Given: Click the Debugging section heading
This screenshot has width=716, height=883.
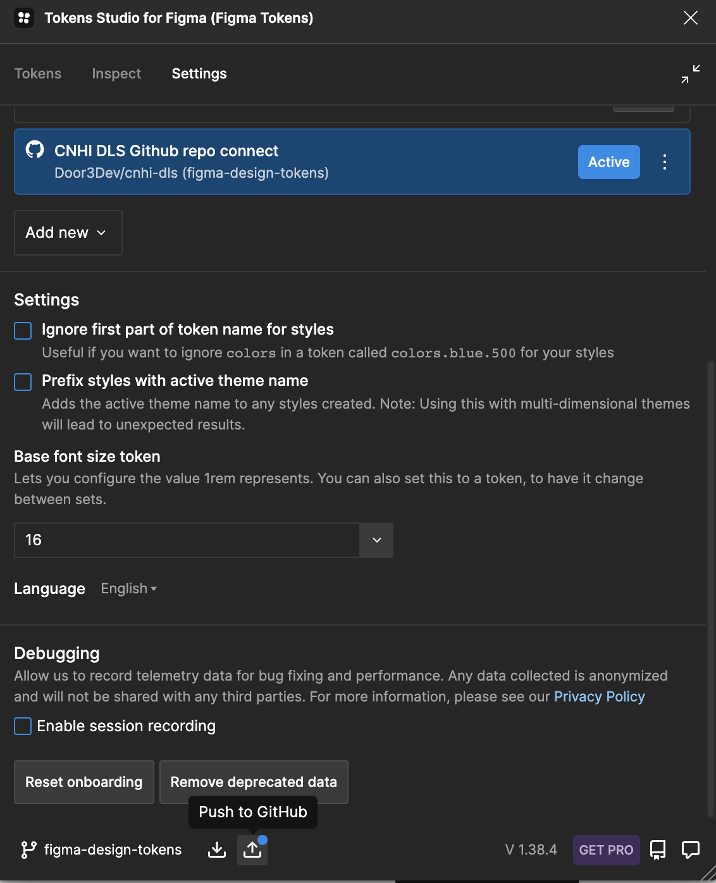Looking at the screenshot, I should click(x=57, y=653).
